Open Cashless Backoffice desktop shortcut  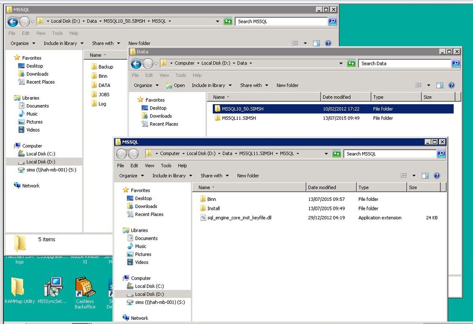pyautogui.click(x=85, y=293)
